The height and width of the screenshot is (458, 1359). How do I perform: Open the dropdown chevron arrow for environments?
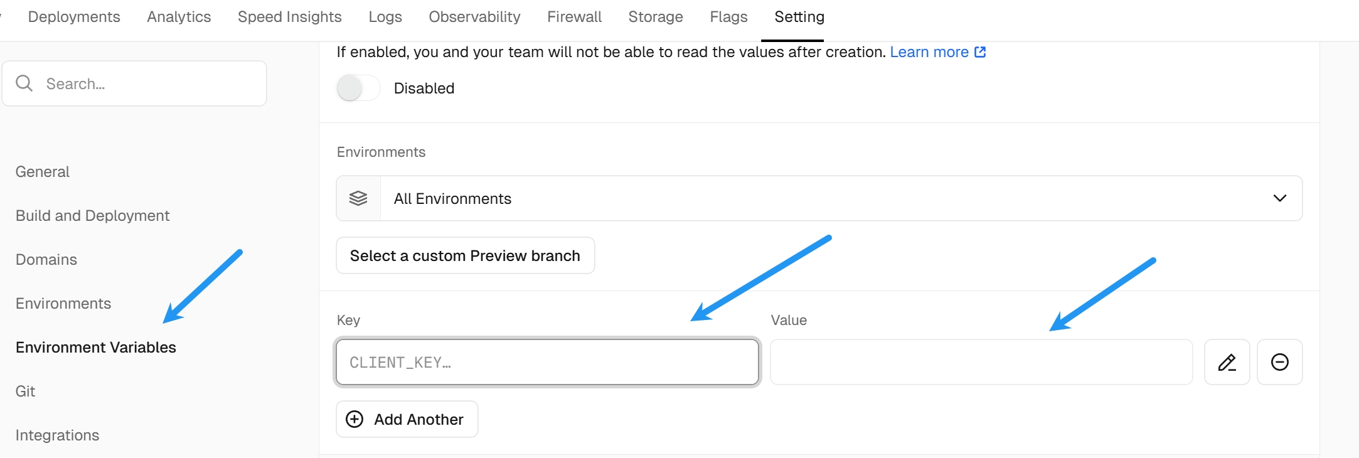[x=1279, y=198]
